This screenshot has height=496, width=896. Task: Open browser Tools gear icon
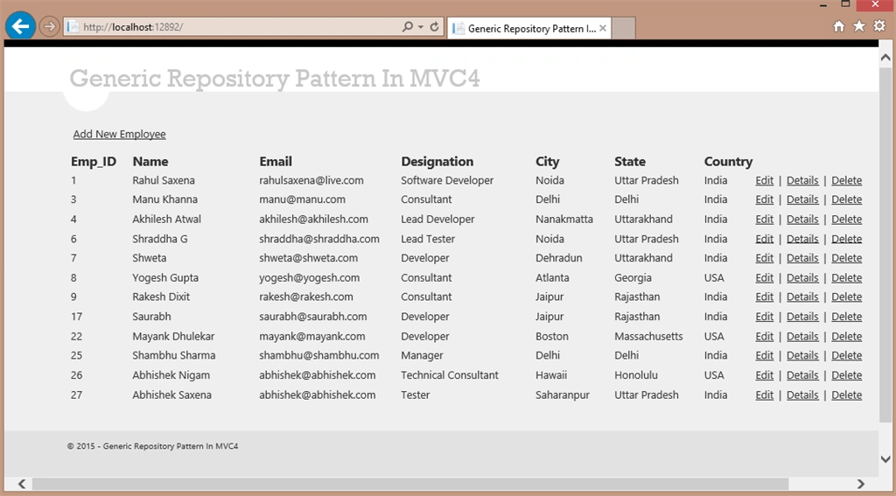[878, 26]
